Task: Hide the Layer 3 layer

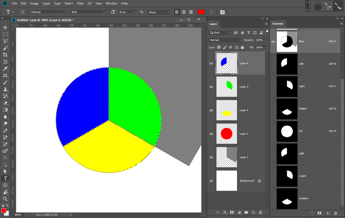Action: (x=211, y=87)
